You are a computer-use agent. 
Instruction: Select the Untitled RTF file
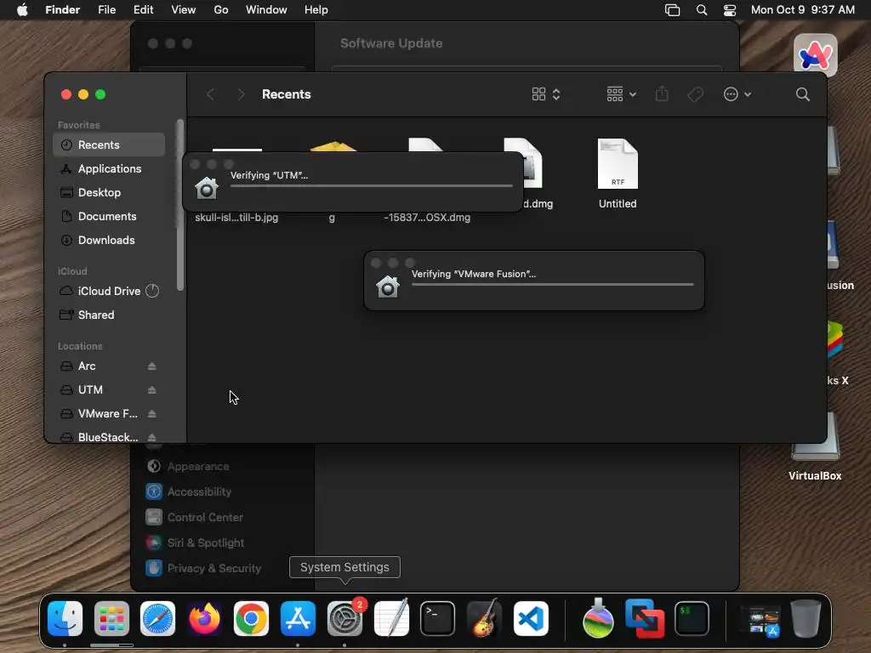click(x=618, y=173)
